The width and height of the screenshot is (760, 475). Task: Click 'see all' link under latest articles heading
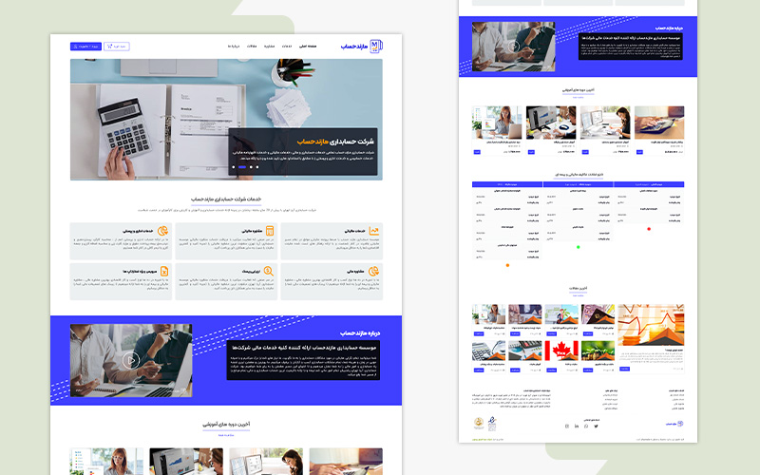pyautogui.click(x=579, y=295)
